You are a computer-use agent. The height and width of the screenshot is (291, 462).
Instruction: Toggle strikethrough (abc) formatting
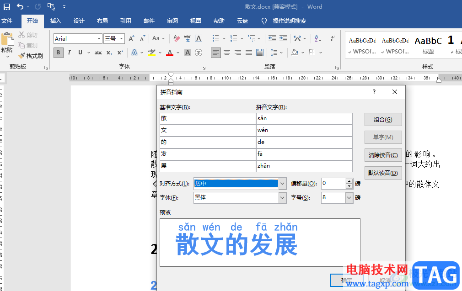[98, 53]
